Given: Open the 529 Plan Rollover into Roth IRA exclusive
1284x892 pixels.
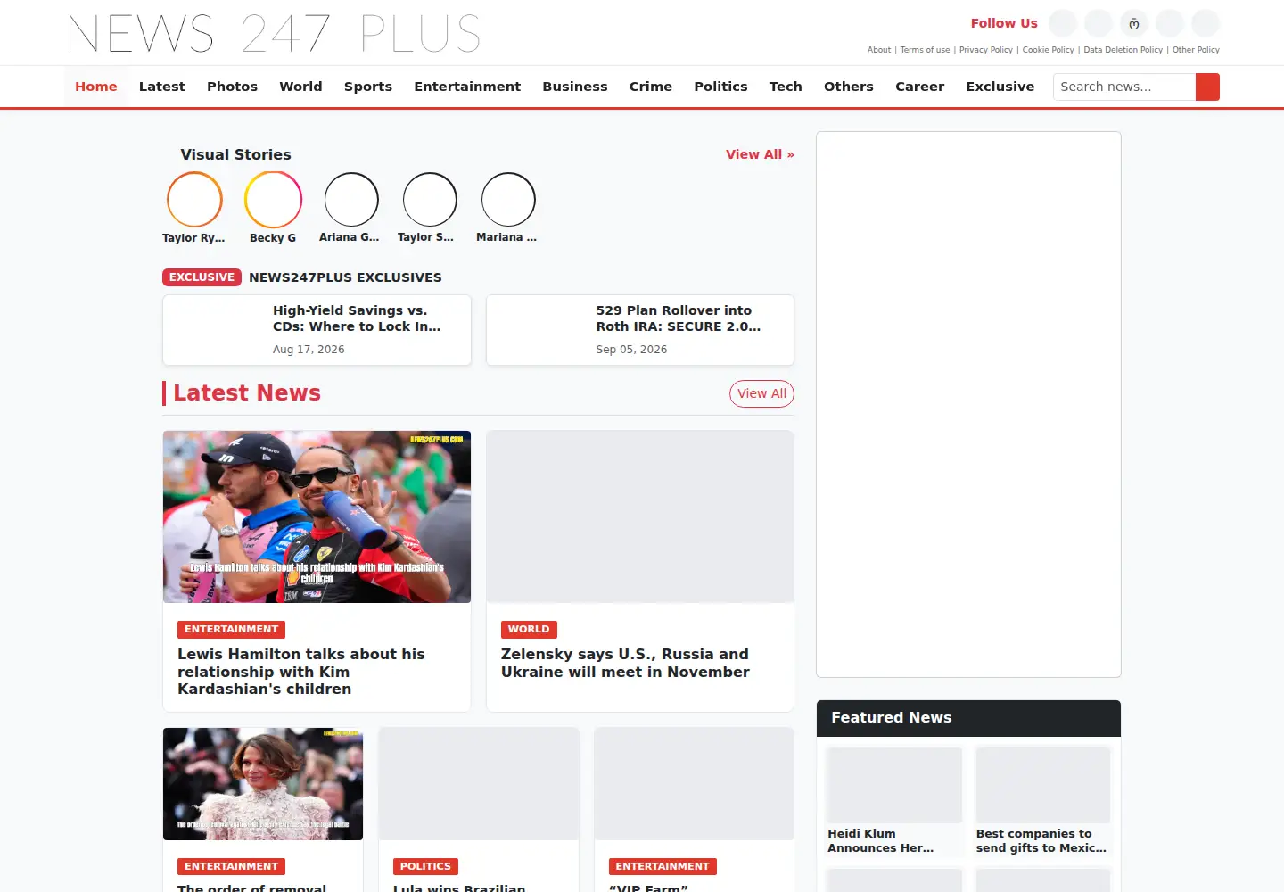Looking at the screenshot, I should pos(640,330).
